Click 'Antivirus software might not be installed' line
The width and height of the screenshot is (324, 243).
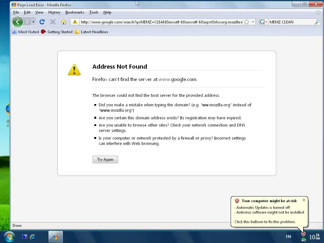(270, 212)
